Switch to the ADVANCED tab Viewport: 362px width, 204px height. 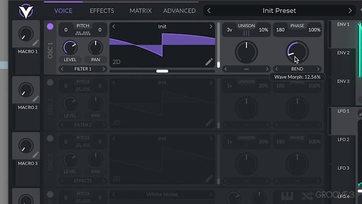point(179,11)
